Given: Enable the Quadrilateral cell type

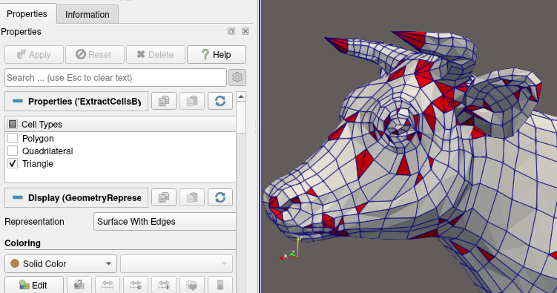Looking at the screenshot, I should pos(13,151).
